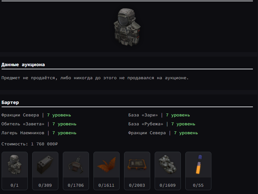
Task: Click the 'Данные аукциона' section heading
Action: 23,65
